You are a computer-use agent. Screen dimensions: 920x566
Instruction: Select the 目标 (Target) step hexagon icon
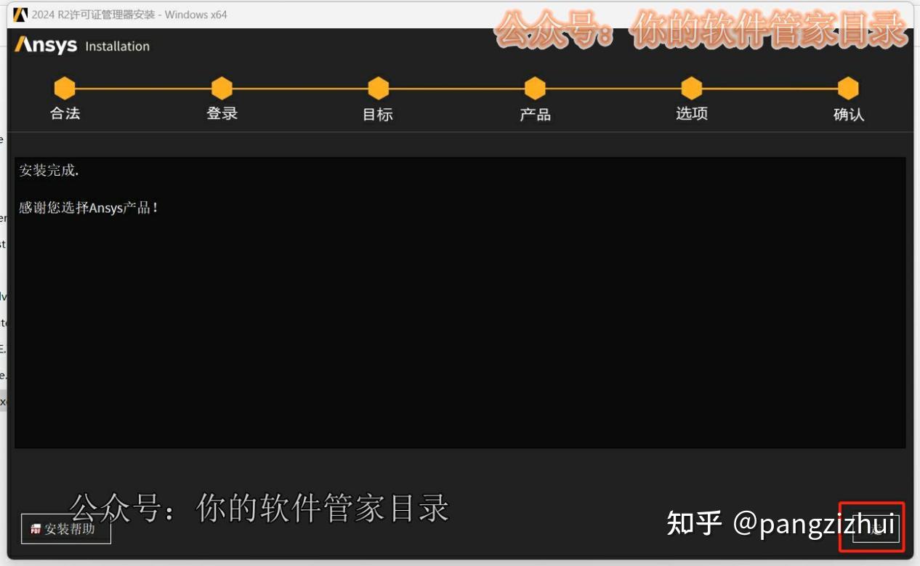(x=378, y=87)
